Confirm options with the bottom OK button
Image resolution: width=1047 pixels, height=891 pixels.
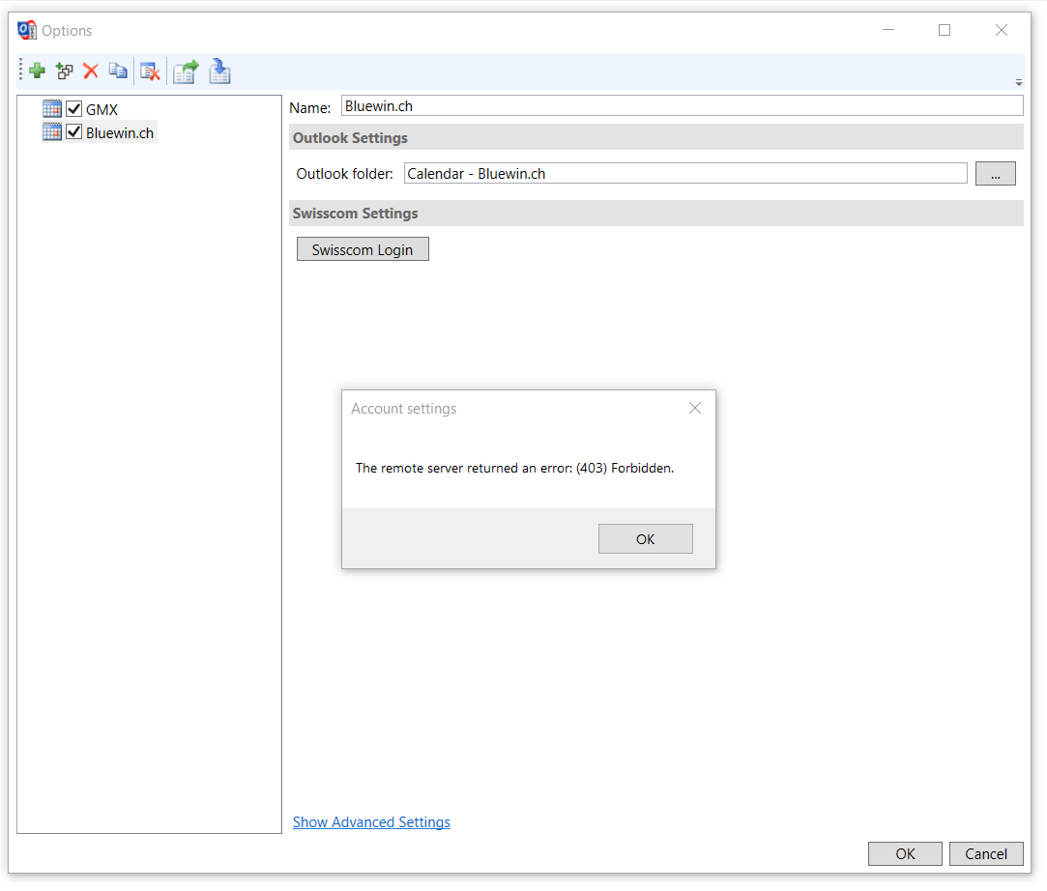[905, 853]
